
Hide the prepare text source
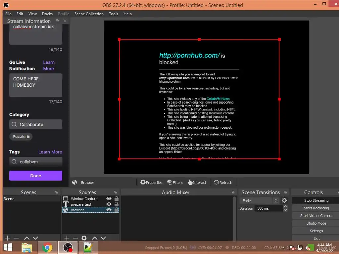coord(109,204)
